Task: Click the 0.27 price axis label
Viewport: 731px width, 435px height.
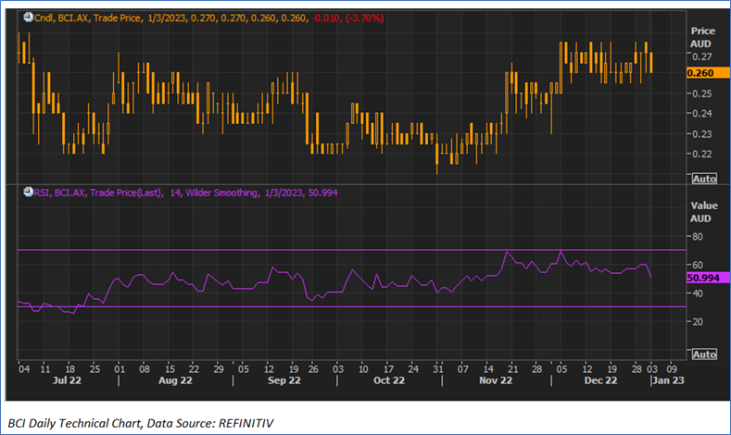Action: 701,56
